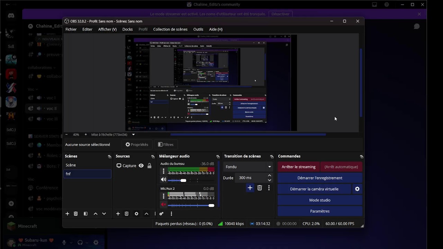Click the preview horizontal scrollbar
443x249 pixels.
click(248, 135)
